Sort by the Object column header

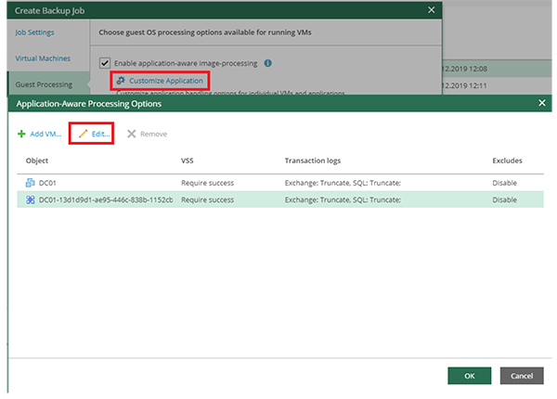(38, 161)
